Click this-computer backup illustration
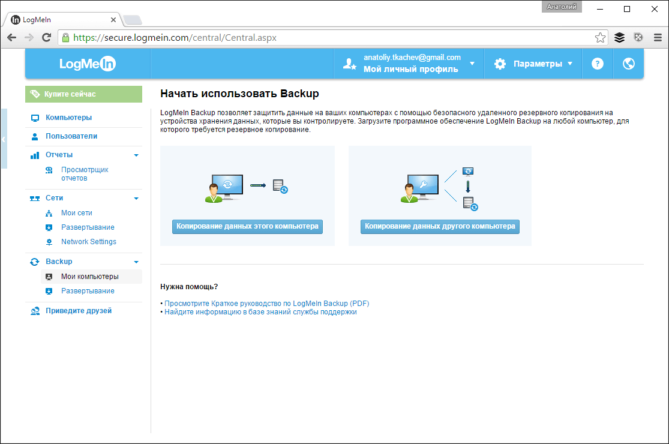The height and width of the screenshot is (444, 669). tap(247, 187)
